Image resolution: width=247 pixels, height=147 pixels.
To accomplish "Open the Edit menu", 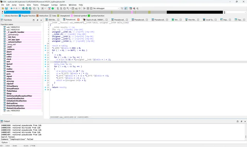I will [8, 5].
